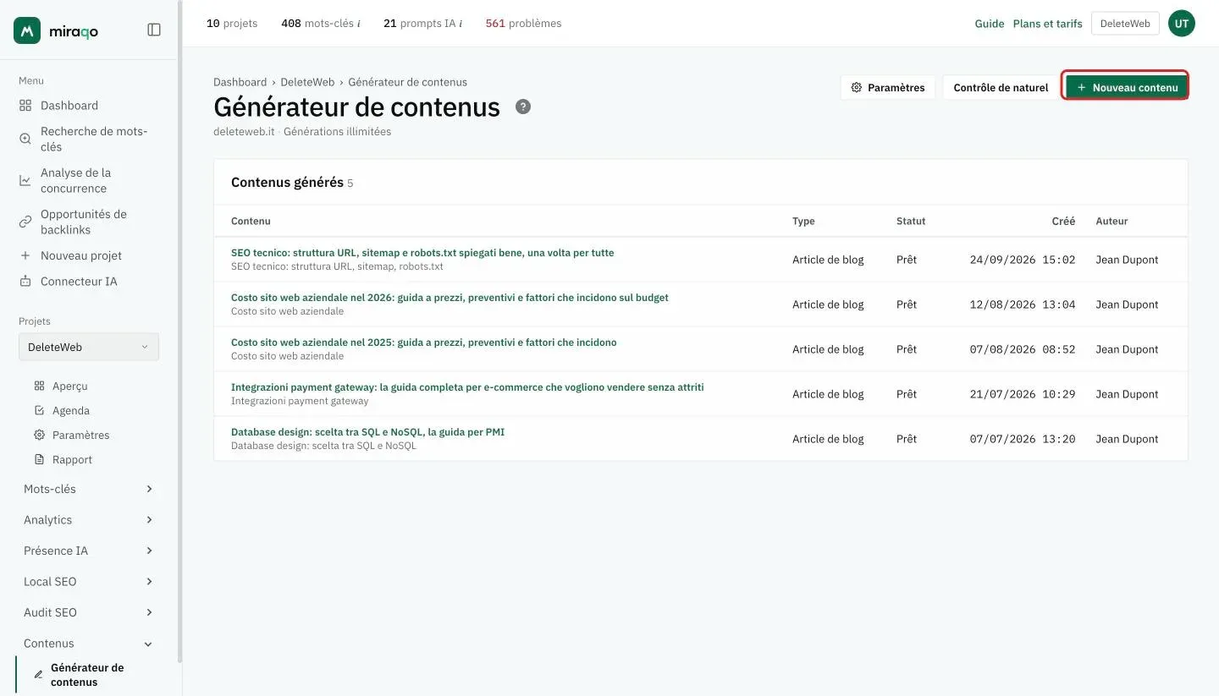
Task: Click the gear icon beside sidebar Paramètres
Action: tap(39, 435)
